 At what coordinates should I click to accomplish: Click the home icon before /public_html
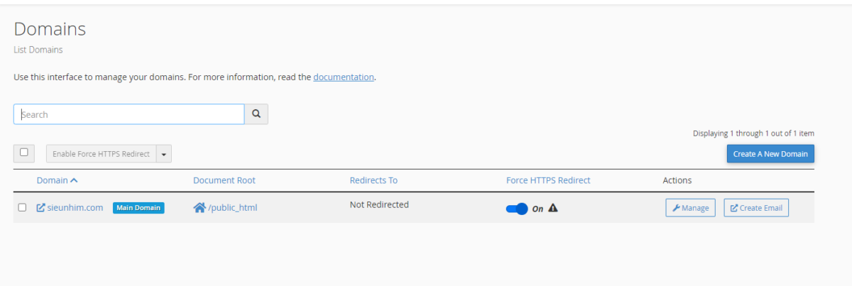tap(200, 208)
